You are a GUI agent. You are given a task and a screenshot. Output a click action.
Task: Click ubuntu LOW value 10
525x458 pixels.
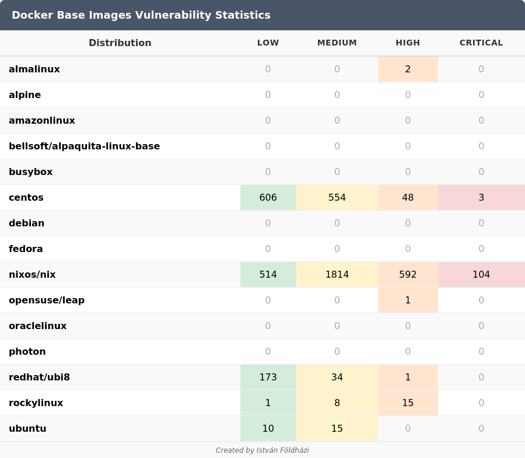pos(268,429)
